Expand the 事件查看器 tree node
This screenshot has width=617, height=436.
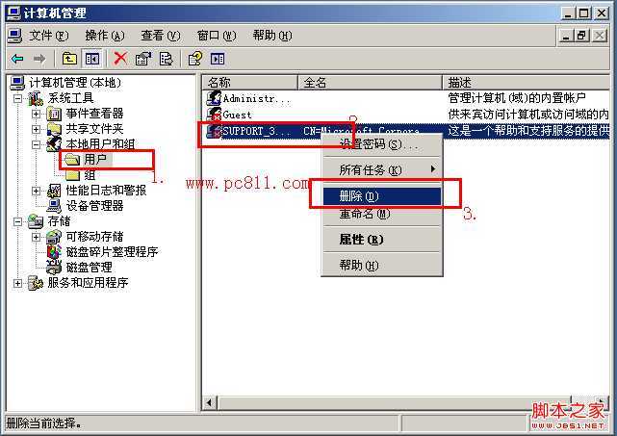pos(37,114)
